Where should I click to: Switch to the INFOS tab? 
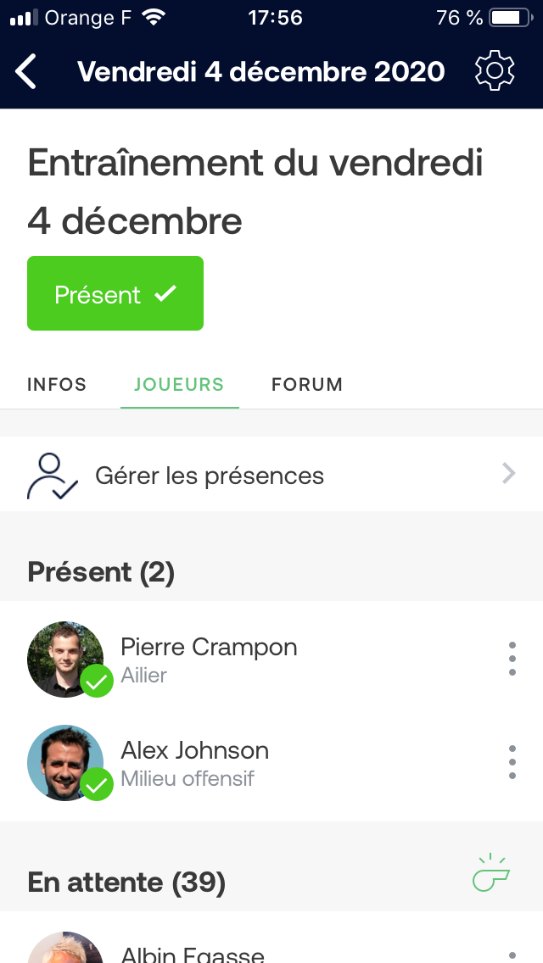coord(57,385)
